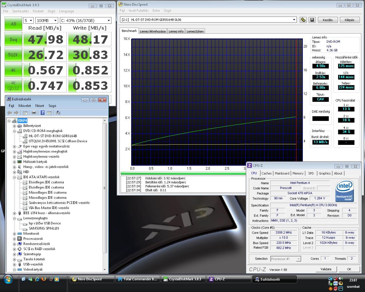This screenshot has width=365, height=292.
Task: Open Internet Explorer from quick launch
Action: coord(37,279)
